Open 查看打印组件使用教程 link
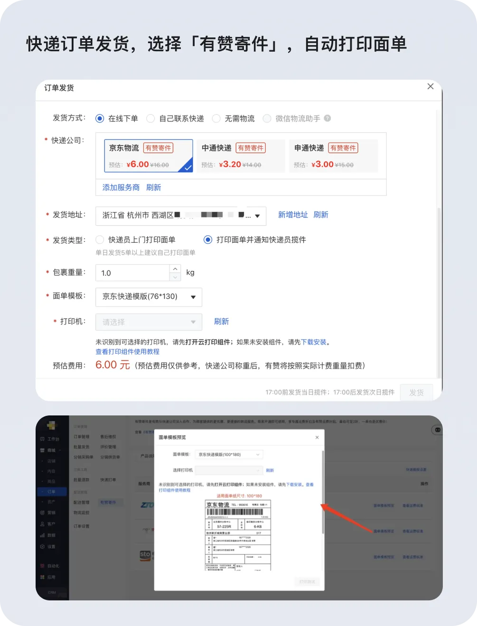 coord(128,351)
